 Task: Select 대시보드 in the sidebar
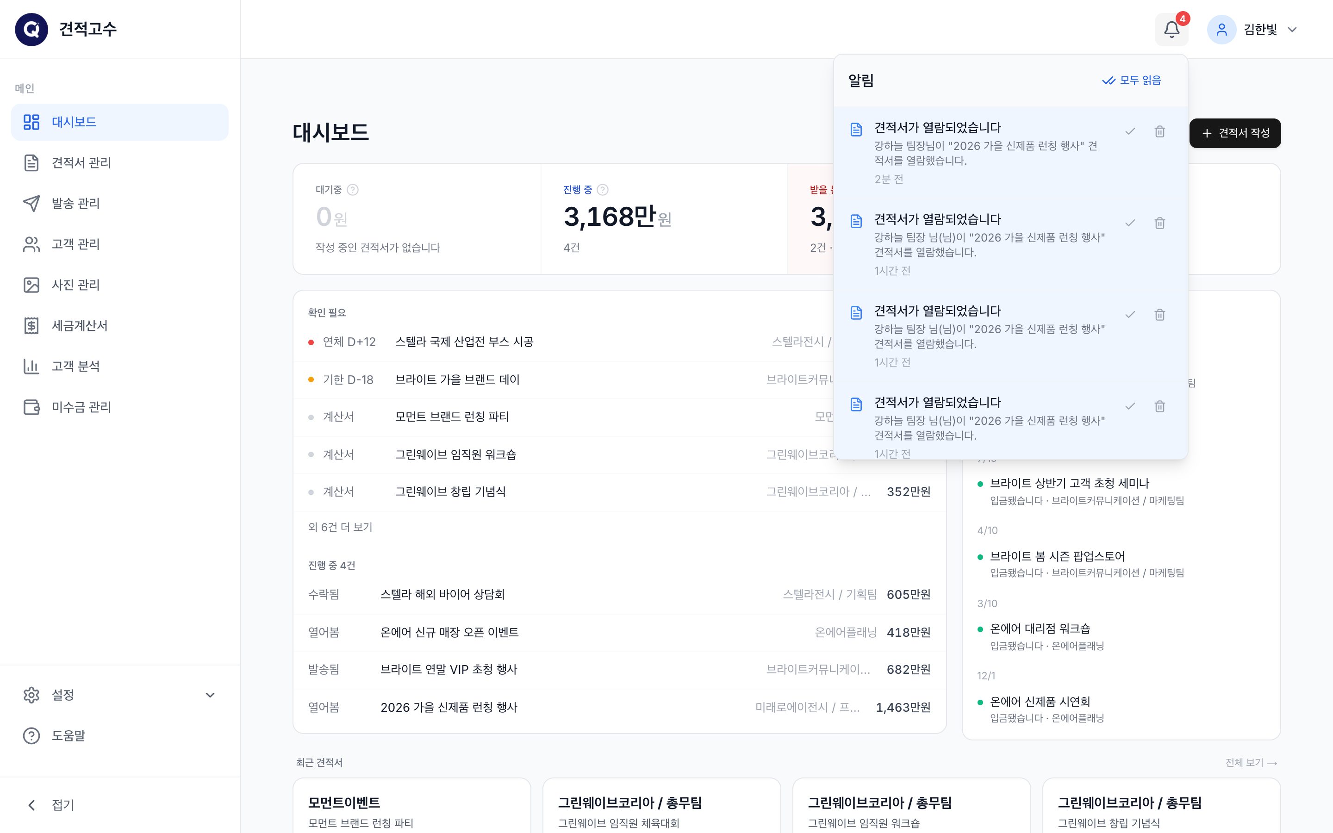tap(119, 122)
